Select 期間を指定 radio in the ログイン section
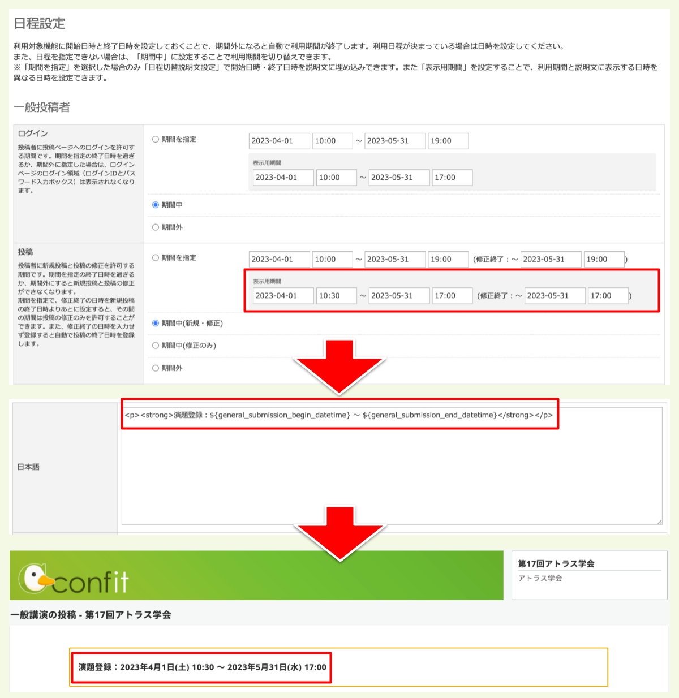Viewport: 679px width, 698px height. [x=154, y=139]
